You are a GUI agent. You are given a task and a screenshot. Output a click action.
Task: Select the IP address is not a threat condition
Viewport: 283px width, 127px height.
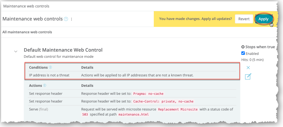pyautogui.click(x=49, y=75)
